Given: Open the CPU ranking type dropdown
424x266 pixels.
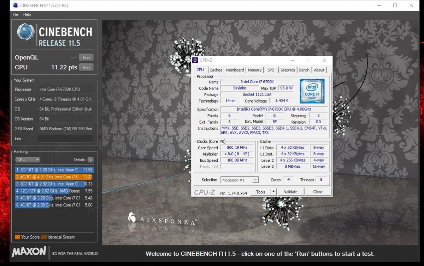Looking at the screenshot, I should (28, 160).
